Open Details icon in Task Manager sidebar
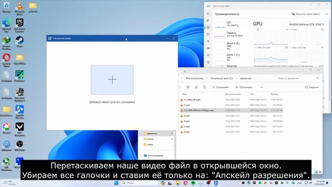This screenshot has width=332, height=187. [208, 55]
